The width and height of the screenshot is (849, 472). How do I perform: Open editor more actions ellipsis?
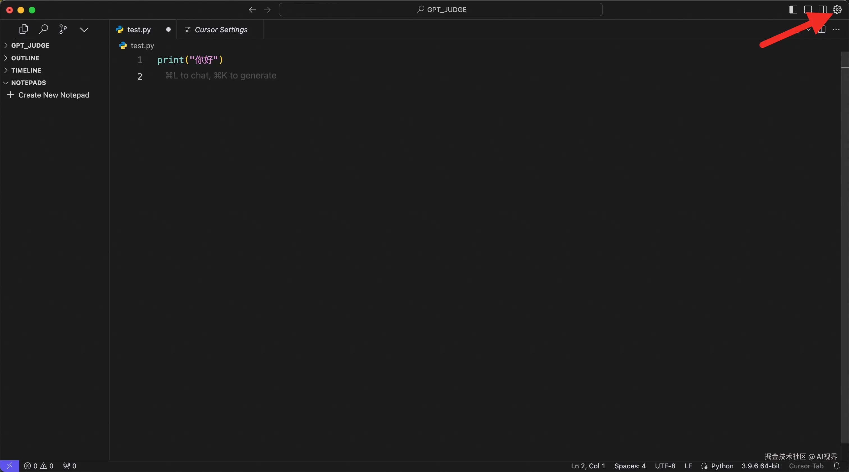[x=836, y=30]
